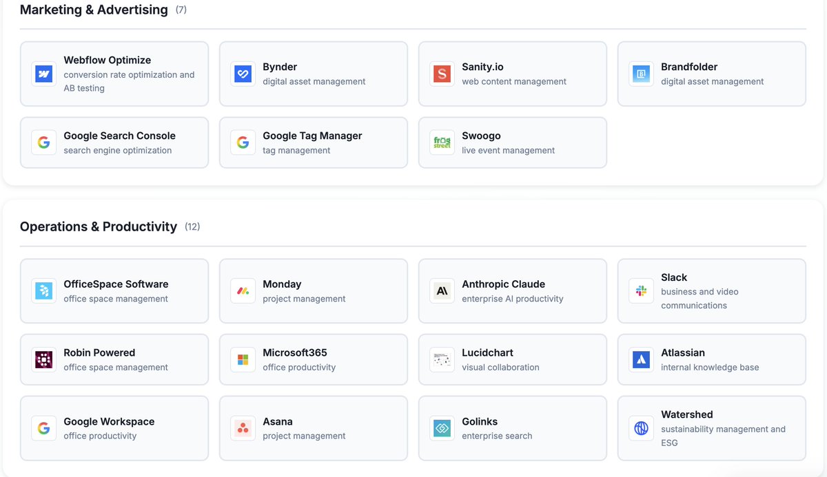Click 'office space management' under Robin Powered
Viewport: 827px width, 477px height.
[116, 367]
